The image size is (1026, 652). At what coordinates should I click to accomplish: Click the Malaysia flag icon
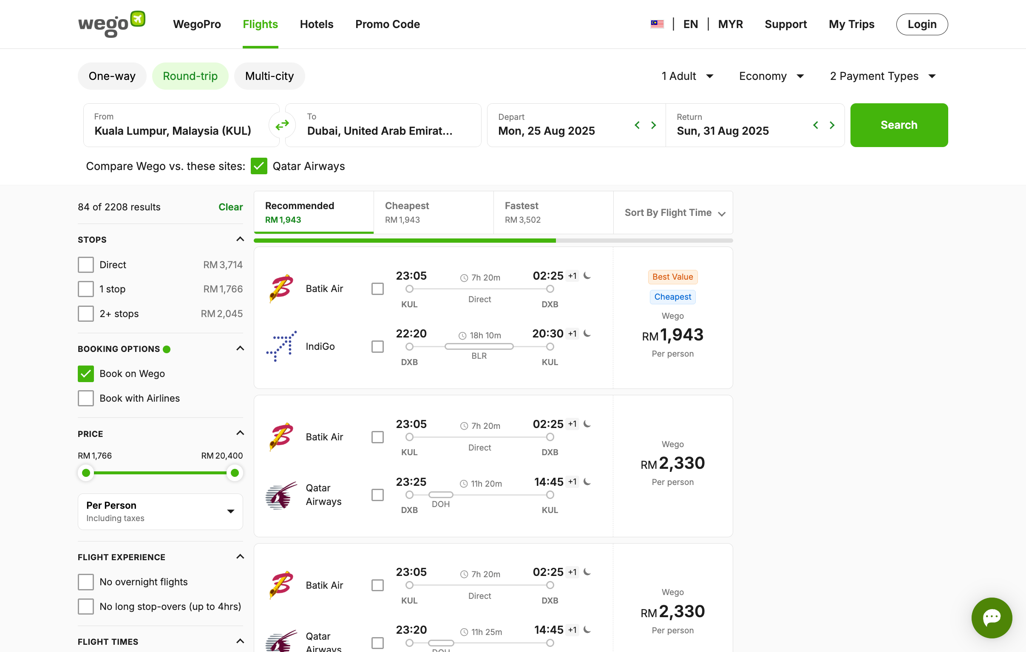pyautogui.click(x=657, y=24)
